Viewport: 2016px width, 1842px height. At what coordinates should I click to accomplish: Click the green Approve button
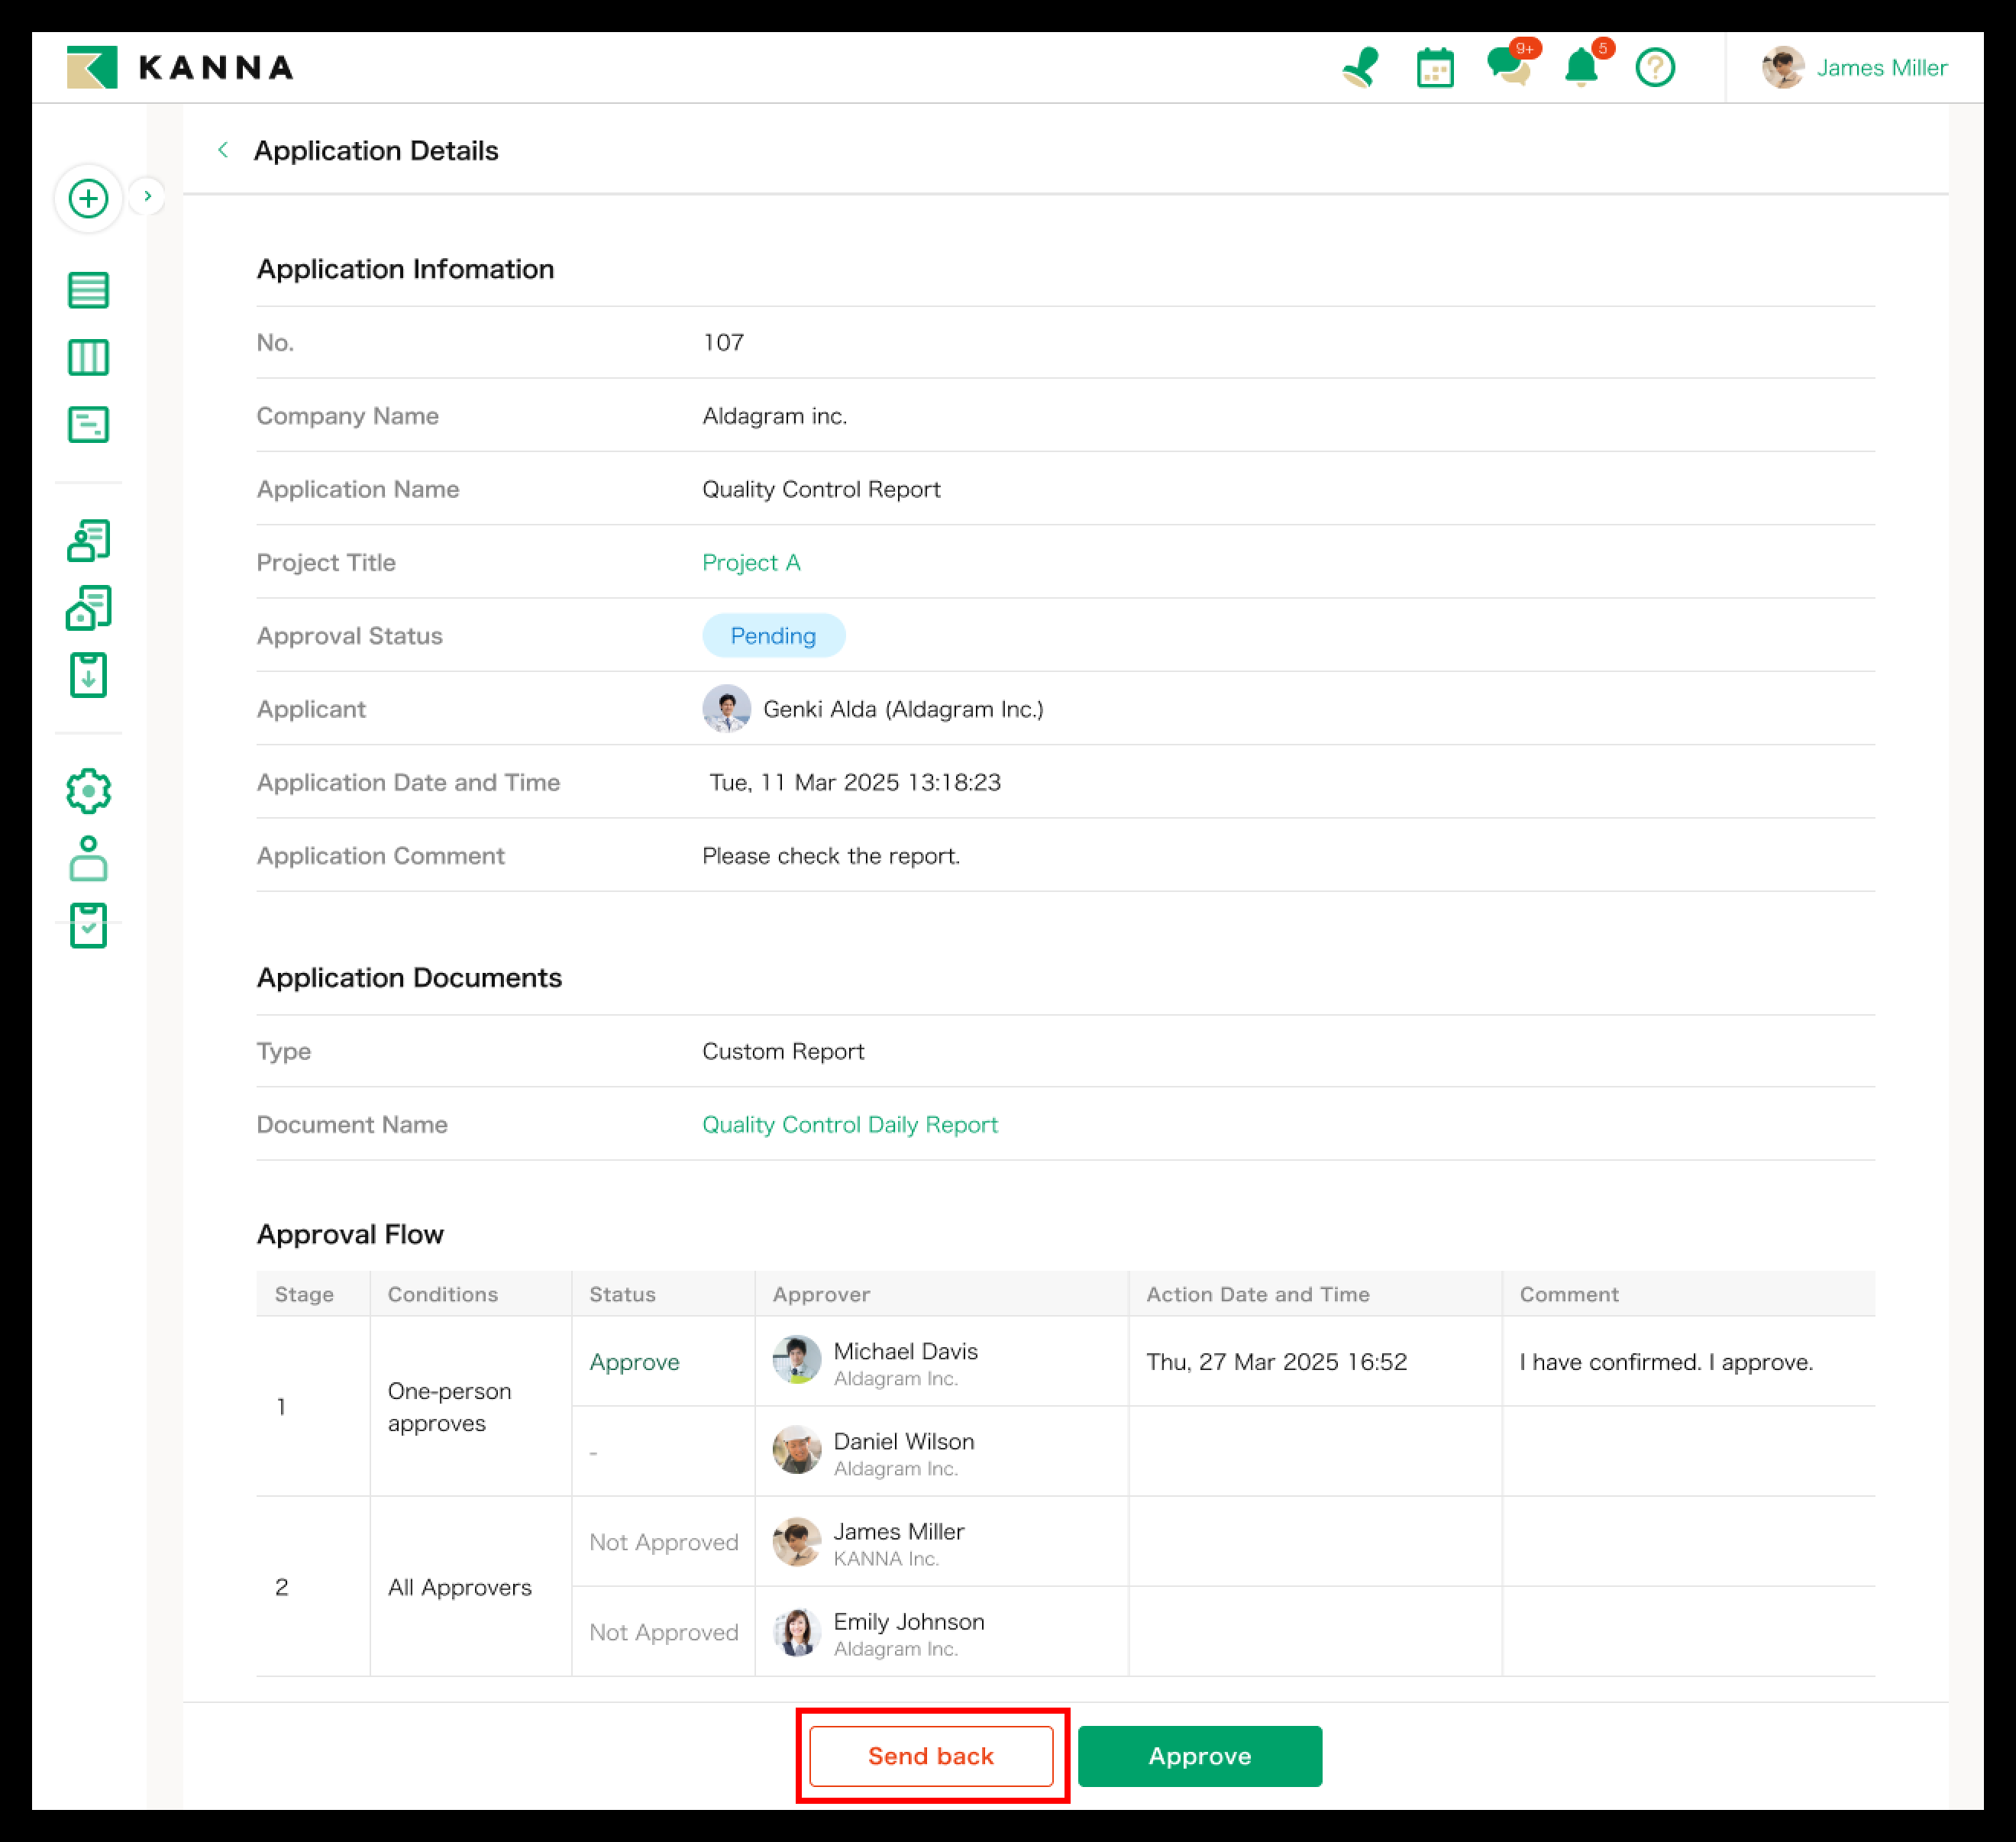(1199, 1756)
